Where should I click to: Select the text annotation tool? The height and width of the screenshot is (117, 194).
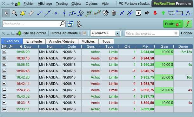(x=138, y=13)
